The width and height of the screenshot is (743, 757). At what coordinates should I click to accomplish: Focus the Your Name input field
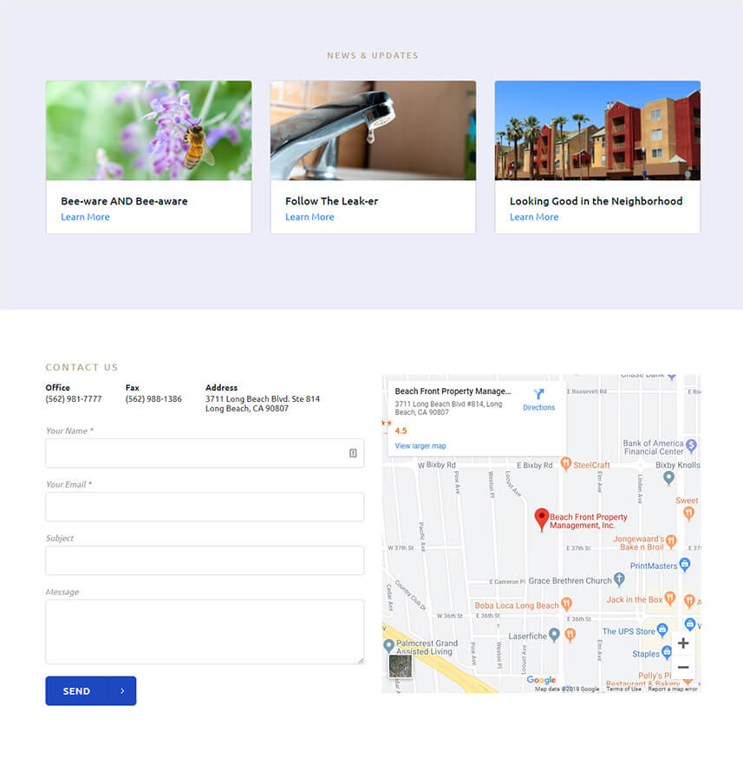[205, 453]
